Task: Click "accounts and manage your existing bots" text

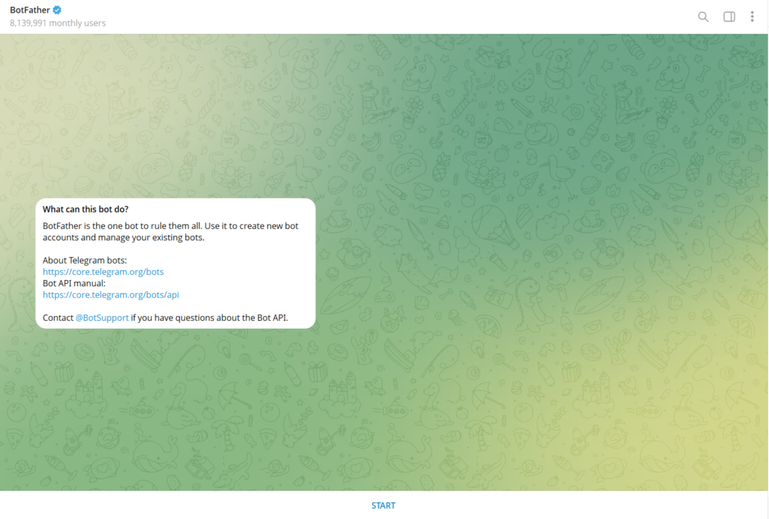Action: click(123, 237)
